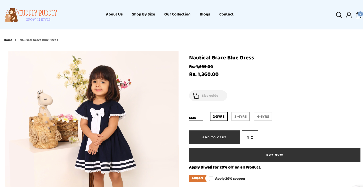
Task: Click the Cuddly Buddly bear logo
Action: 11,15
